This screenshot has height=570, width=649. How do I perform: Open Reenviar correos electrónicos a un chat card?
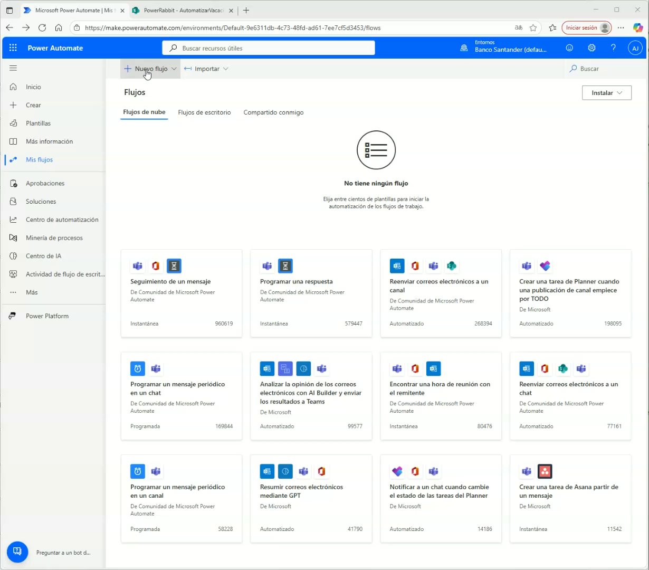(x=571, y=396)
